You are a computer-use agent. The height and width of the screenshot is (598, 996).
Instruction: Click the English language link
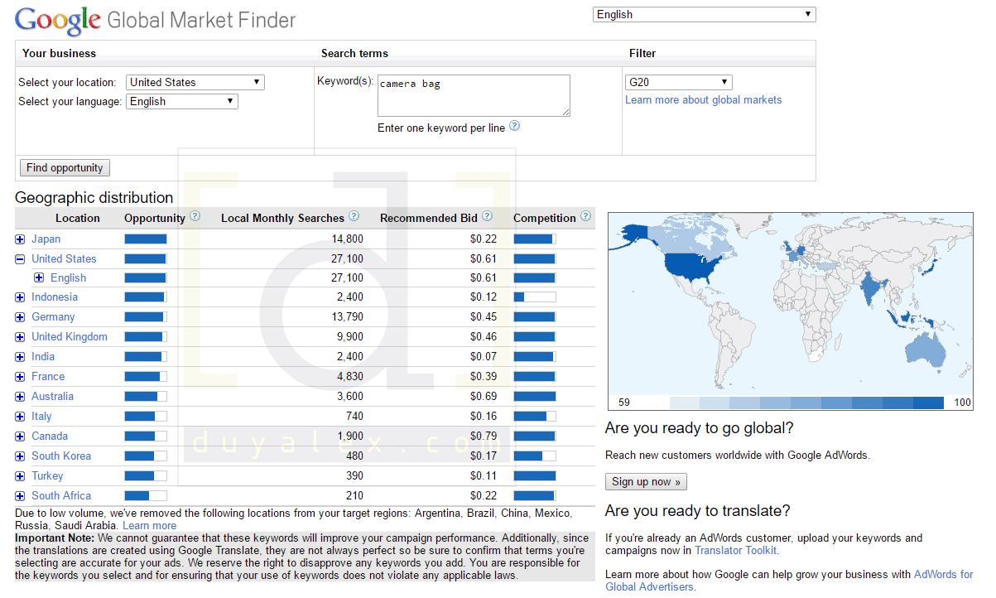click(x=68, y=277)
